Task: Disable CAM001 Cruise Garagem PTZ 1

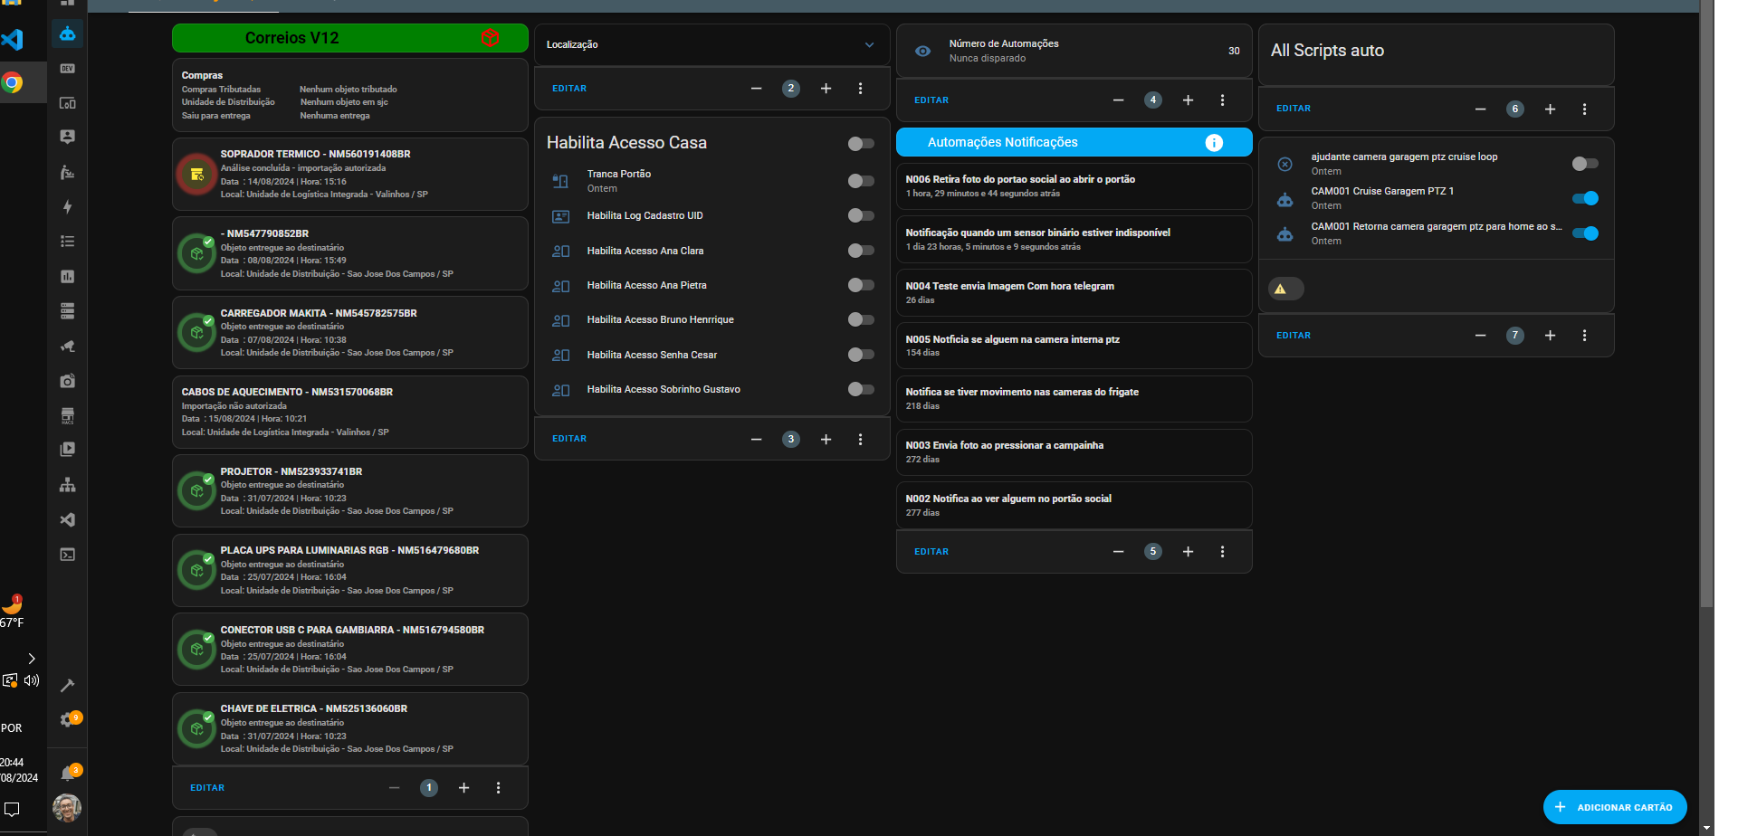Action: 1585,199
